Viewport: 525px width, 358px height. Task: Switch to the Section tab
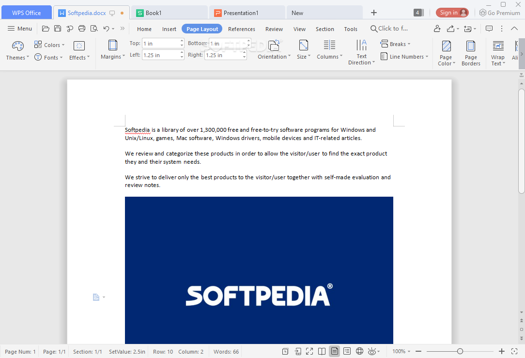click(x=325, y=29)
